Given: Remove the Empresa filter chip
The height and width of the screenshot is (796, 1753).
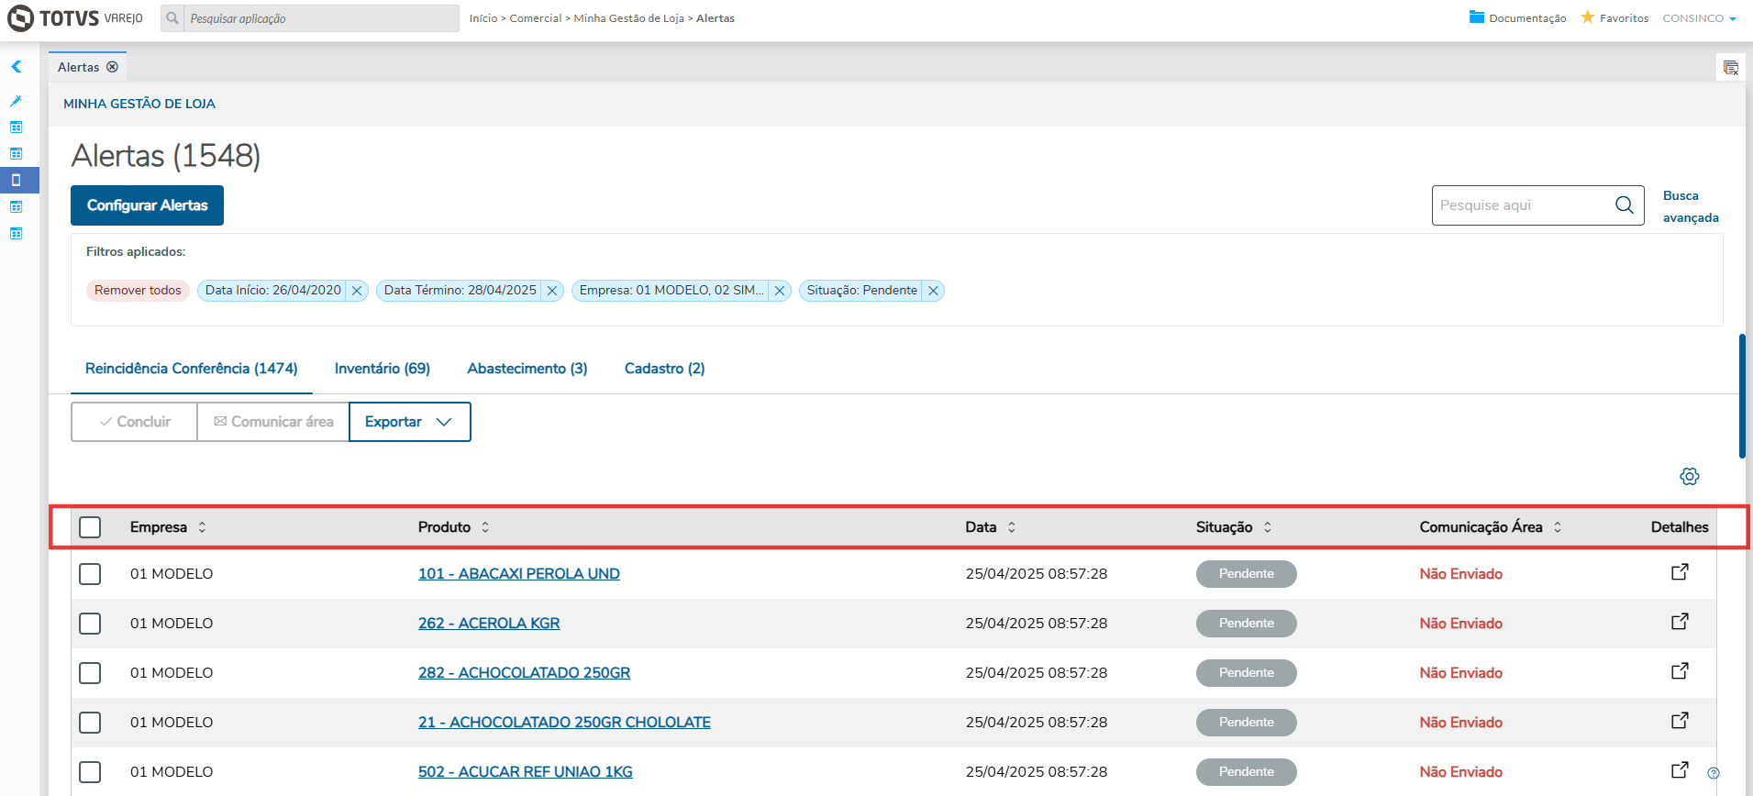Looking at the screenshot, I should click(780, 291).
